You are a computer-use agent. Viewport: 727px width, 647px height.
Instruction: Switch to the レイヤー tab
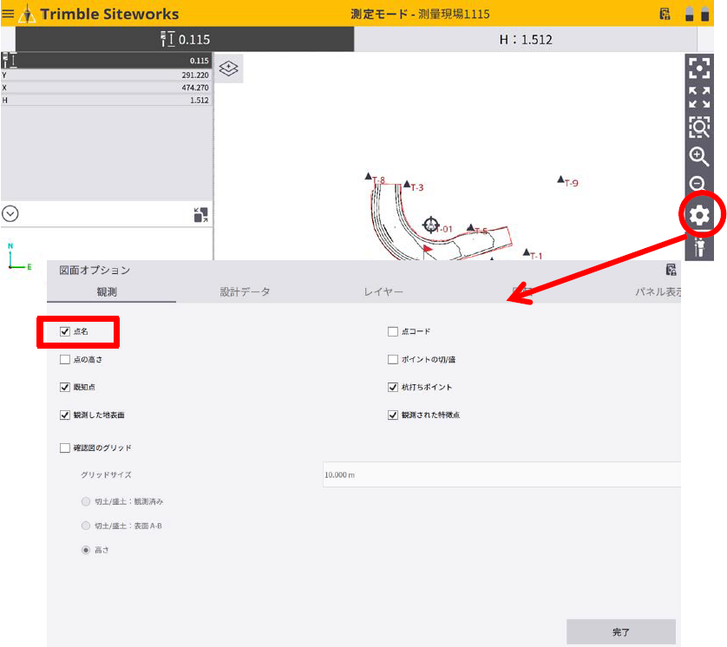pos(383,292)
